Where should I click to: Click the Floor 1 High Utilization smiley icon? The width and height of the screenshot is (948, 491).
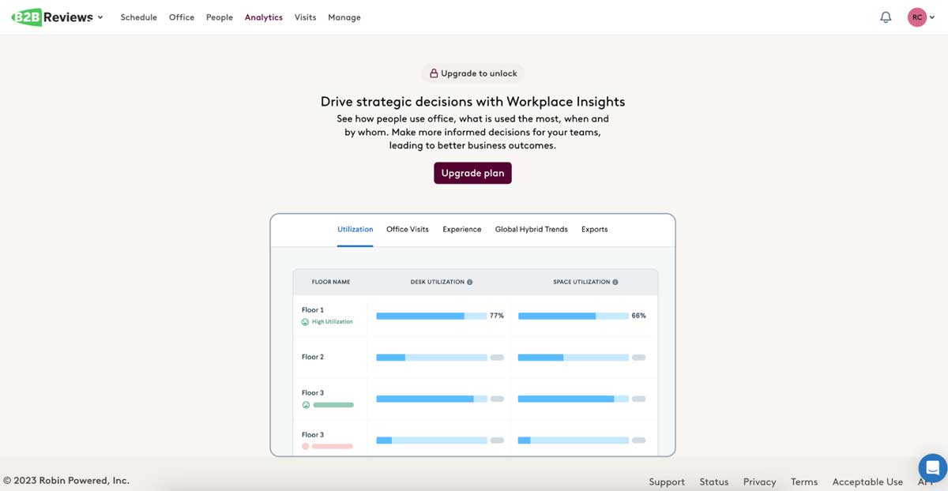coord(305,322)
